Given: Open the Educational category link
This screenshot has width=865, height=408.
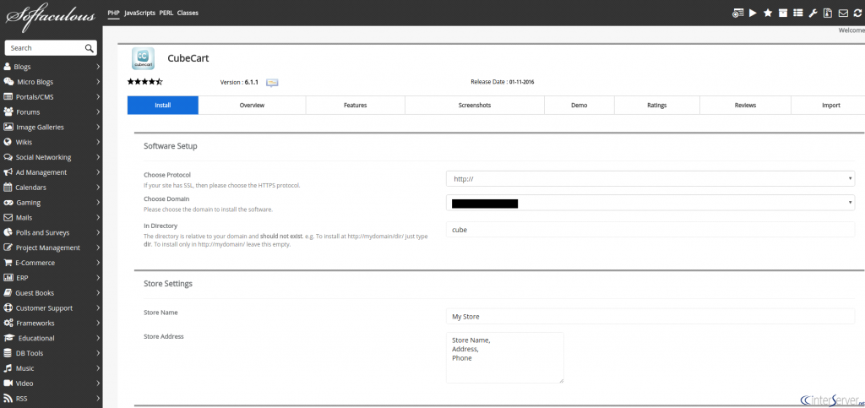Looking at the screenshot, I should point(36,338).
